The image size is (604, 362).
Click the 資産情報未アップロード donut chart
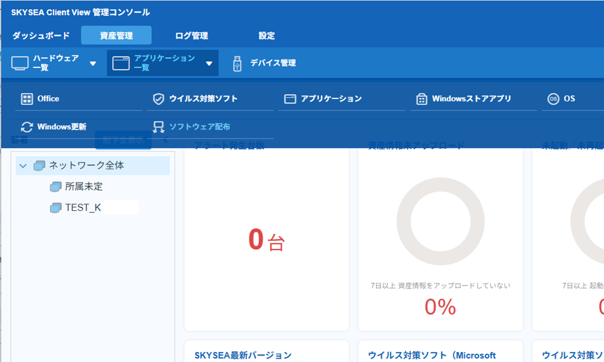(440, 221)
